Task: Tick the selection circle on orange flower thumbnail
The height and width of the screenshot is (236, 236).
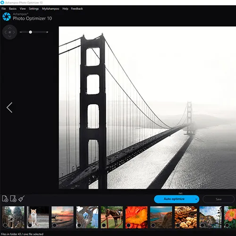Action: click(x=128, y=225)
